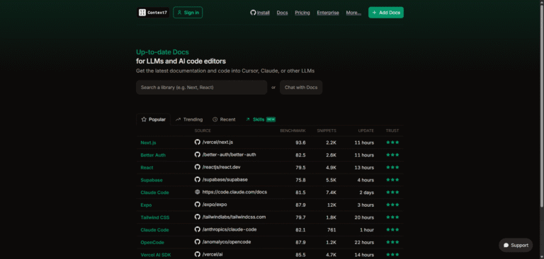544x259 pixels.
Task: Switch to the Recent tab
Action: pos(224,119)
